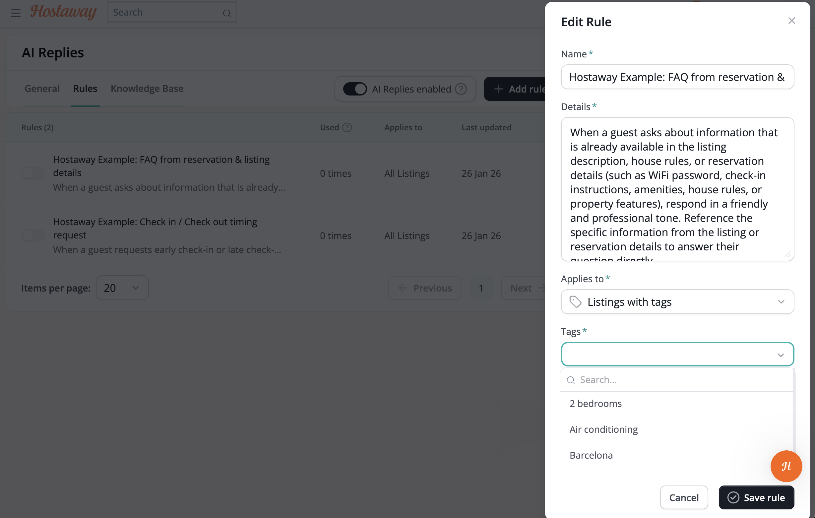Click the AI Replies enabled help icon
This screenshot has width=815, height=518.
coord(461,89)
